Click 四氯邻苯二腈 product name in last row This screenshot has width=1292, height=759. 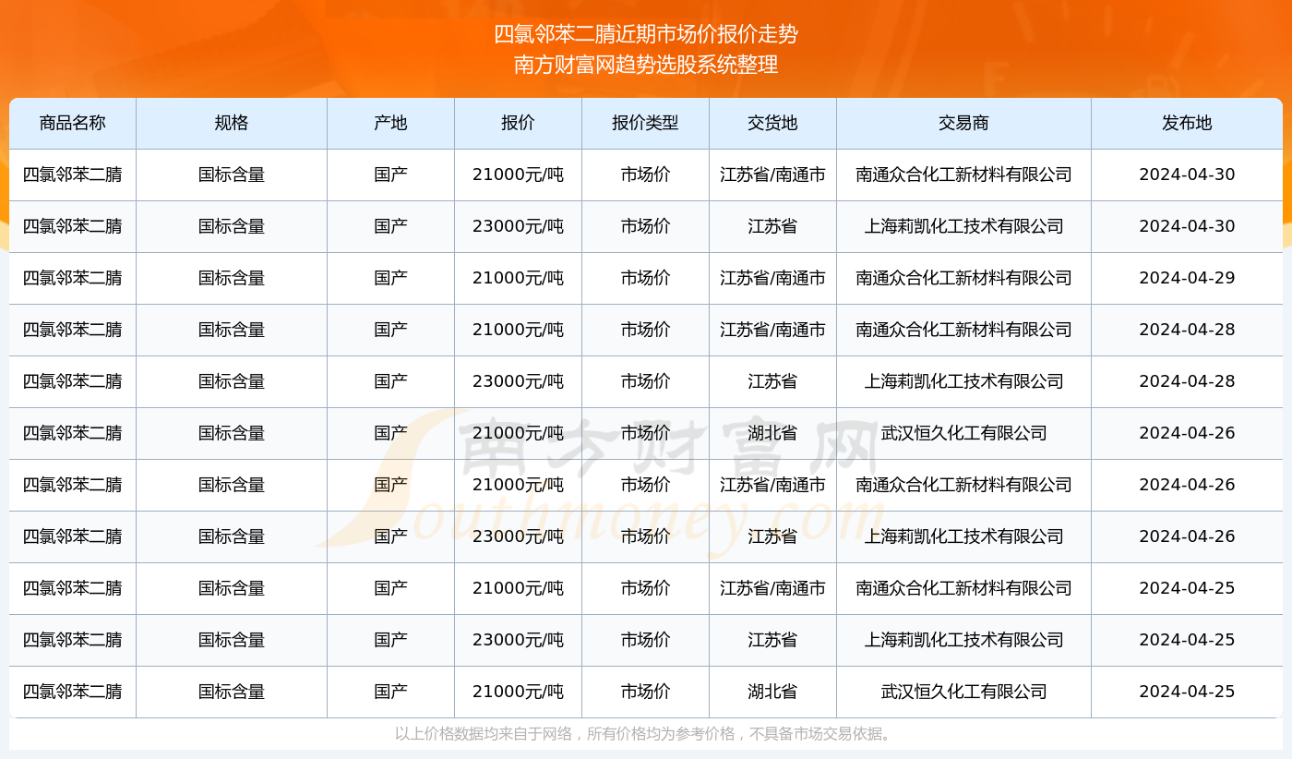[x=73, y=692]
